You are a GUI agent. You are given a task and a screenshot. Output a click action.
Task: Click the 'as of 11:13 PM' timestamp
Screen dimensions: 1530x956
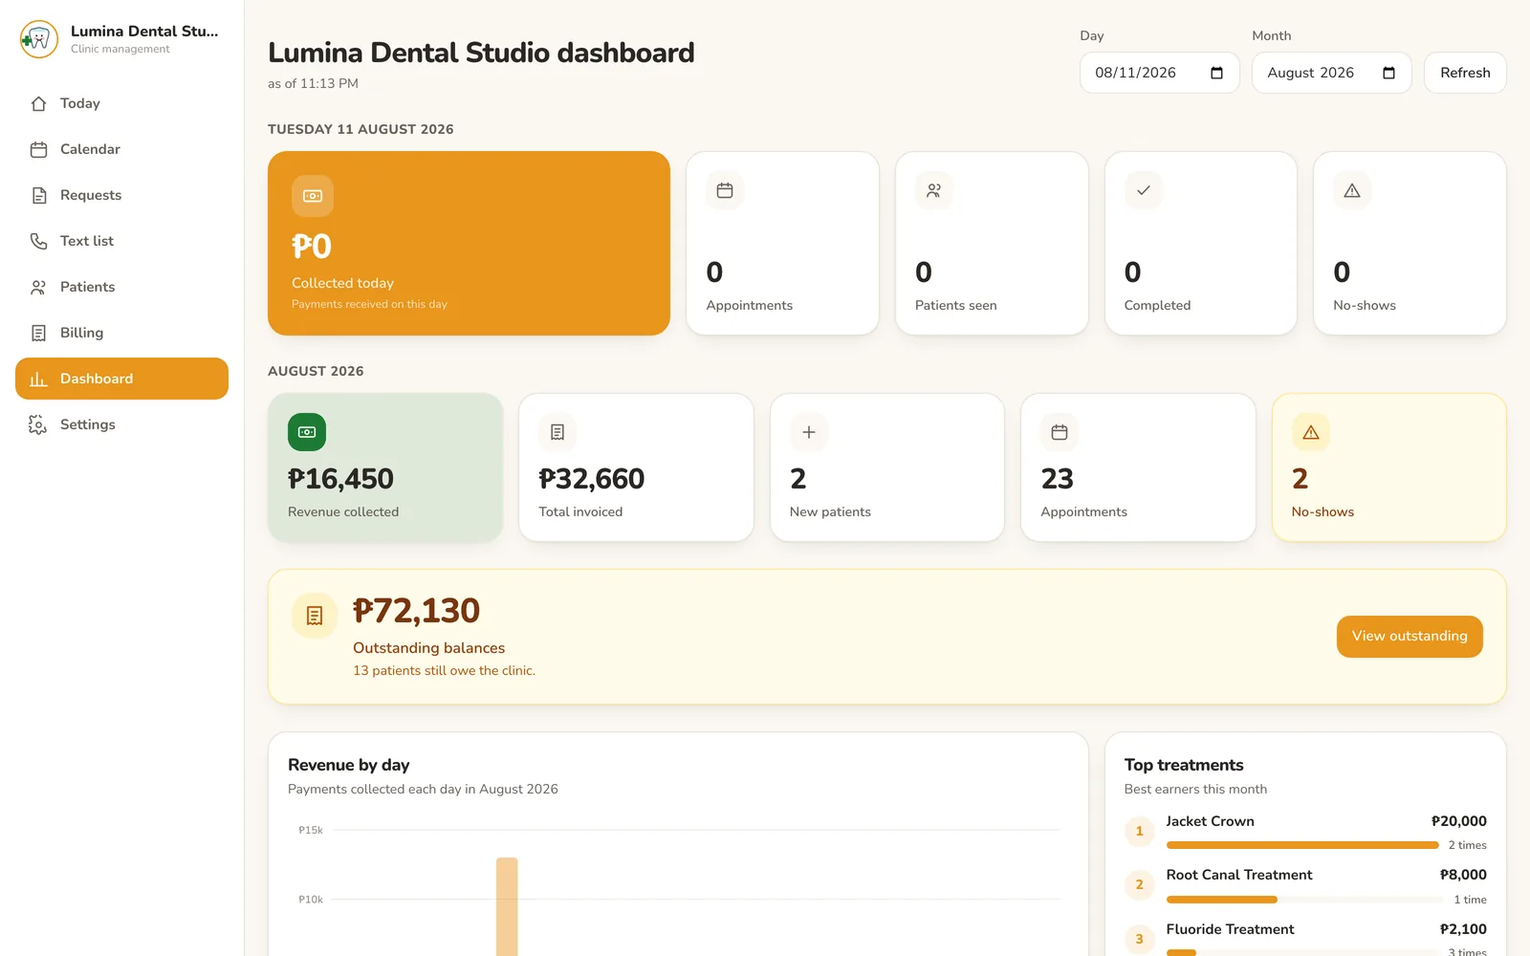coord(313,84)
